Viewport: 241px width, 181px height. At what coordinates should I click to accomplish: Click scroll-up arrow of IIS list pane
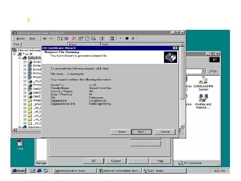click(182, 45)
